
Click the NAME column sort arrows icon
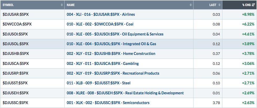pos(191,5)
